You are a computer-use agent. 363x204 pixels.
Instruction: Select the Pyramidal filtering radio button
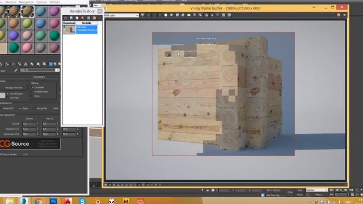tap(32, 87)
